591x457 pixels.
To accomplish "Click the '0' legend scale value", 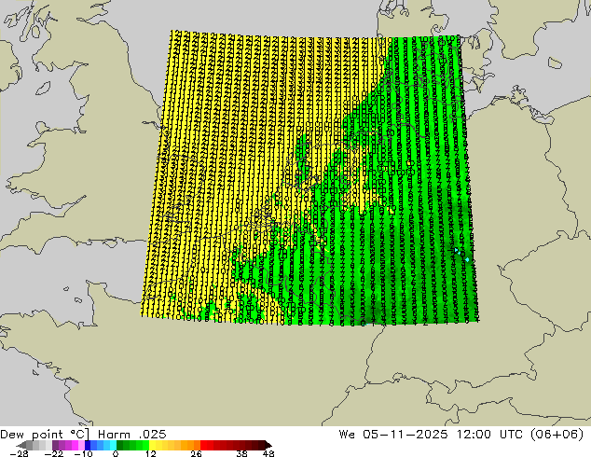I will click(116, 453).
